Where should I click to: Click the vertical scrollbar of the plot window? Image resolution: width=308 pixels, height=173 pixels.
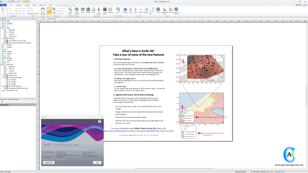tap(307, 95)
